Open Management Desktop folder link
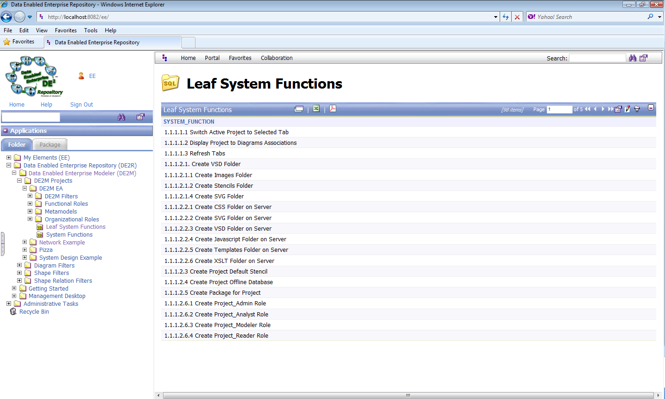This screenshot has width=665, height=399. click(x=57, y=296)
